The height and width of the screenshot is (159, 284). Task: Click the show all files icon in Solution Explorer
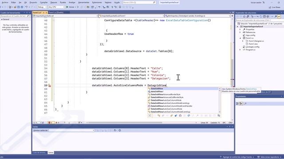point(268,16)
